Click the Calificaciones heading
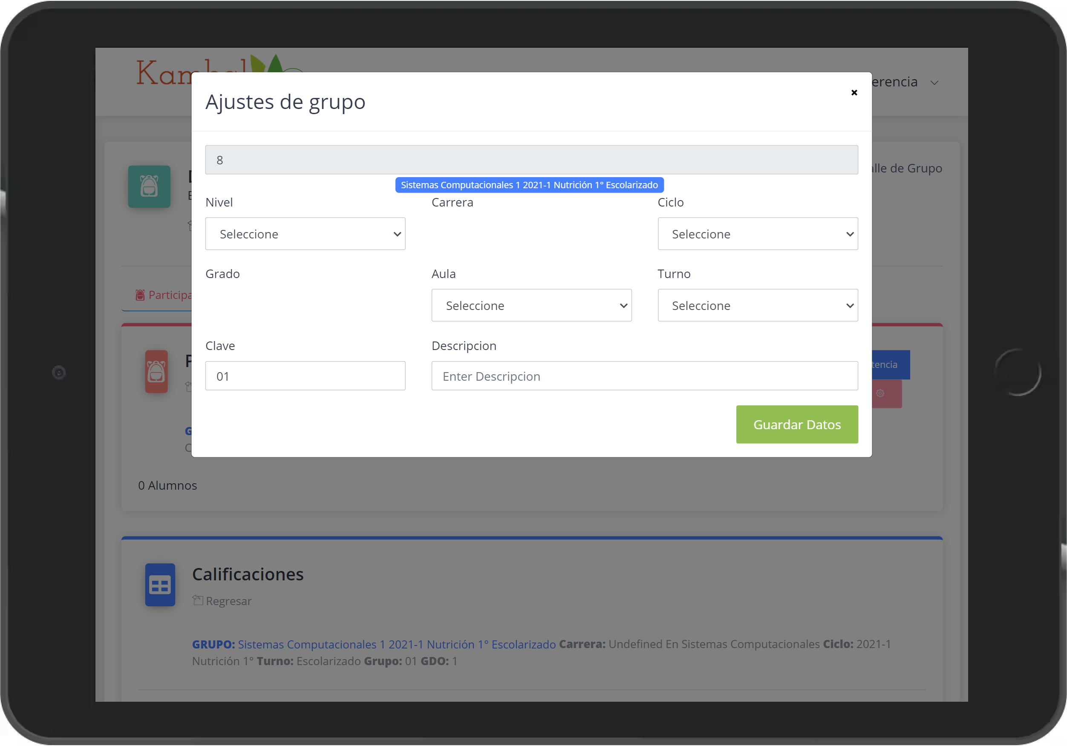The height and width of the screenshot is (746, 1067). tap(248, 574)
